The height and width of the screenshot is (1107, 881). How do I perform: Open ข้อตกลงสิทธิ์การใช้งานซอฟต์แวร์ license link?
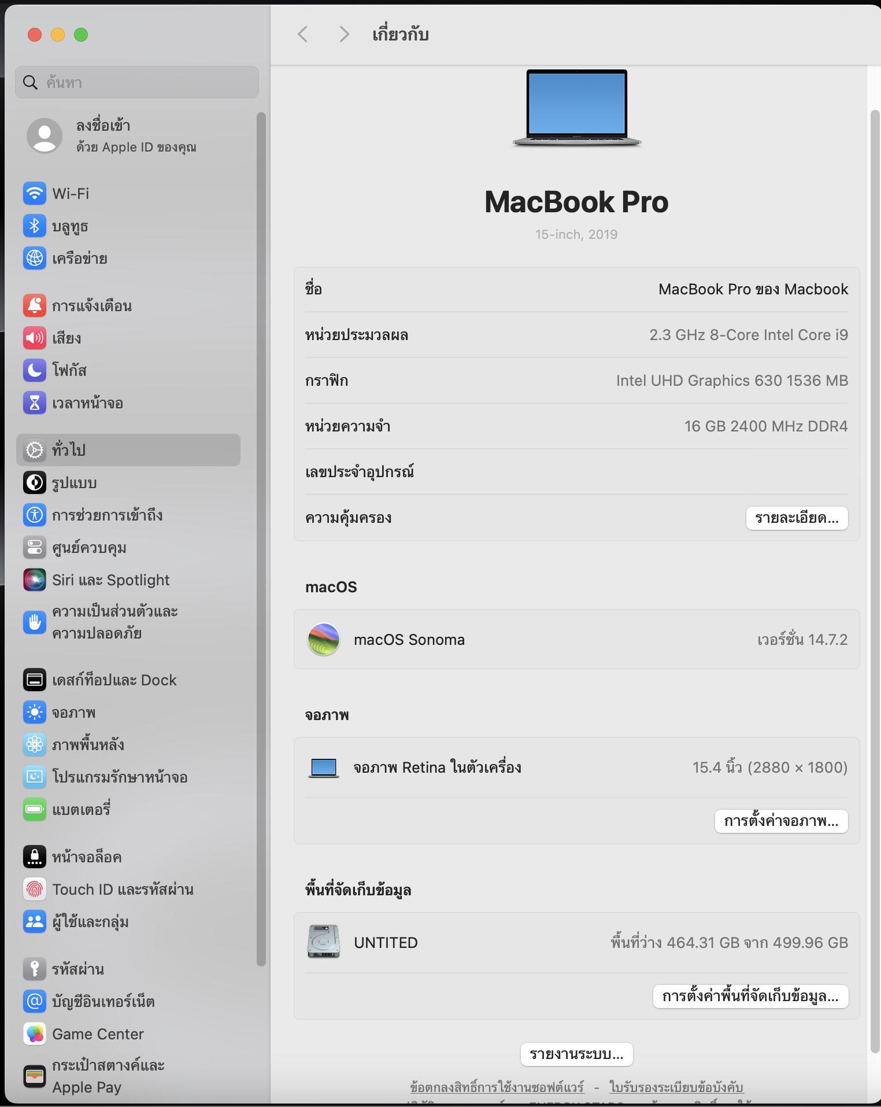click(x=497, y=1087)
